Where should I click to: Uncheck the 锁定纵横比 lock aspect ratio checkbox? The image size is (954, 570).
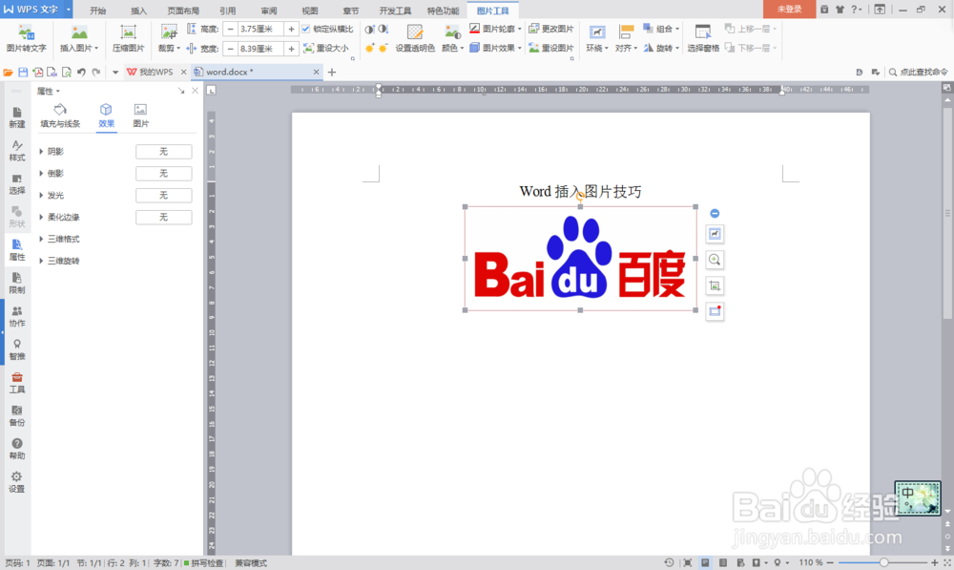[x=306, y=29]
